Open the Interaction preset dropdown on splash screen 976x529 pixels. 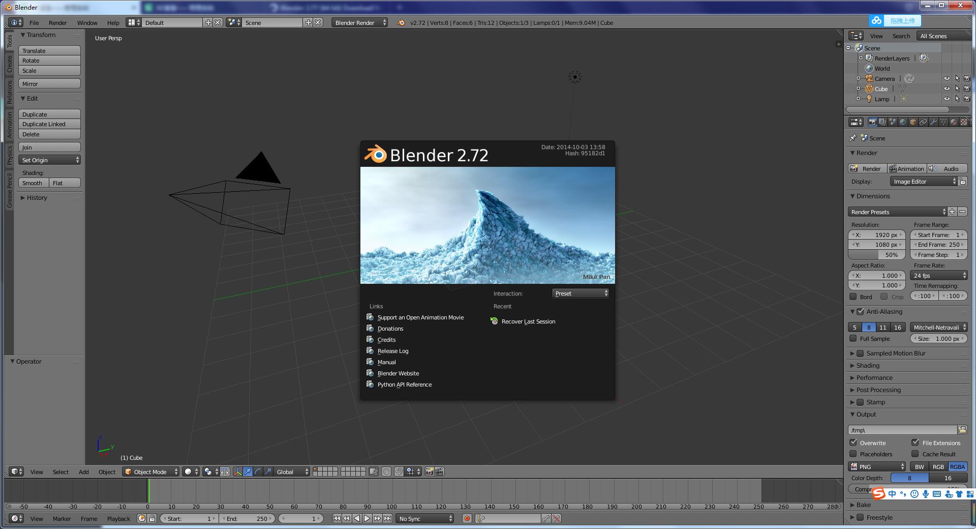click(x=579, y=293)
